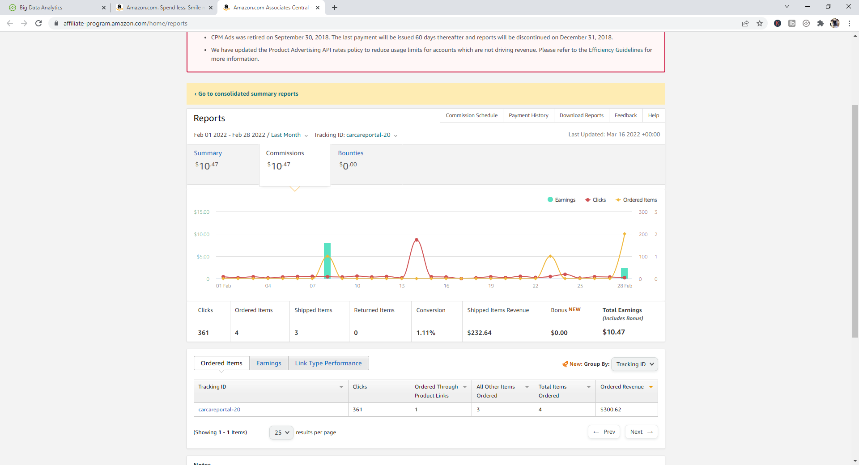Switch to the Amazon.com Spend less tab
The width and height of the screenshot is (859, 465).
click(x=164, y=8)
